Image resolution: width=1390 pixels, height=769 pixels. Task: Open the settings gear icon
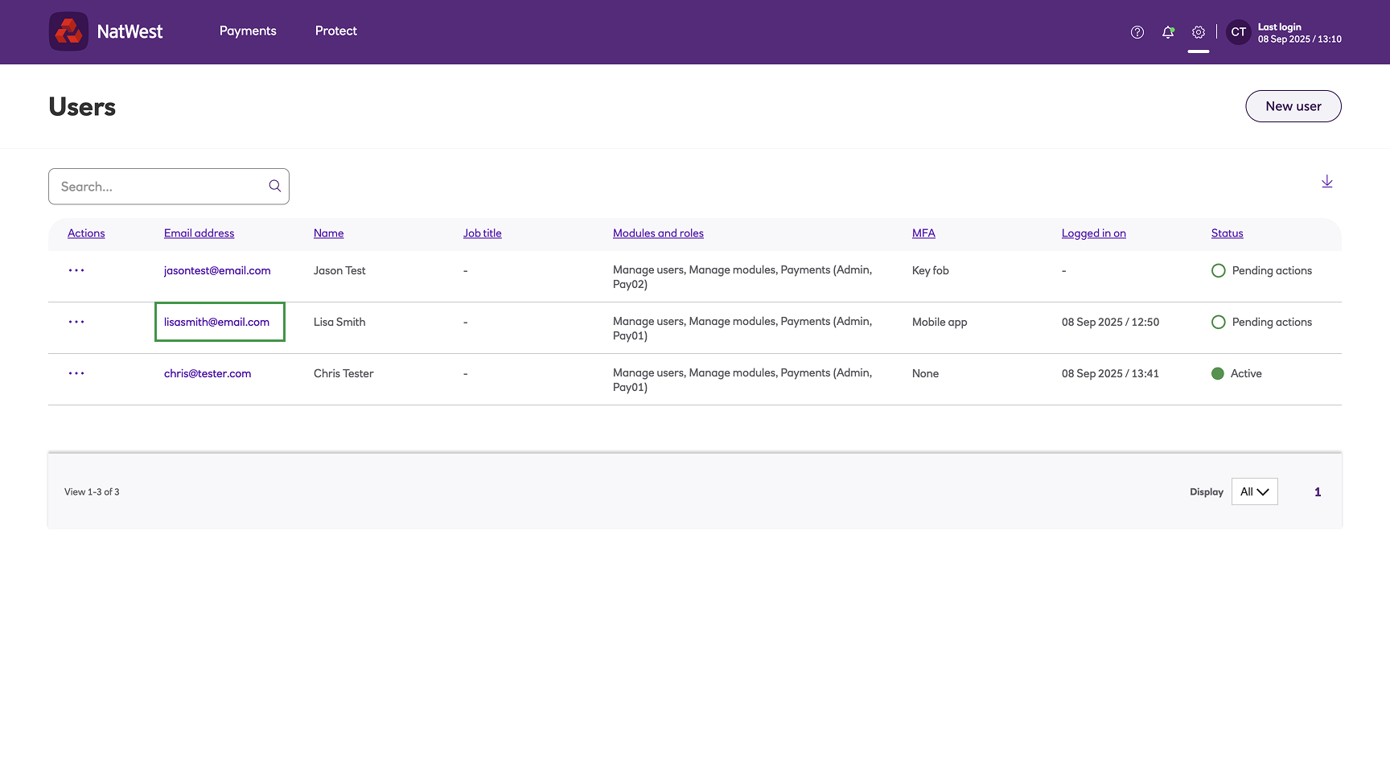(x=1199, y=32)
